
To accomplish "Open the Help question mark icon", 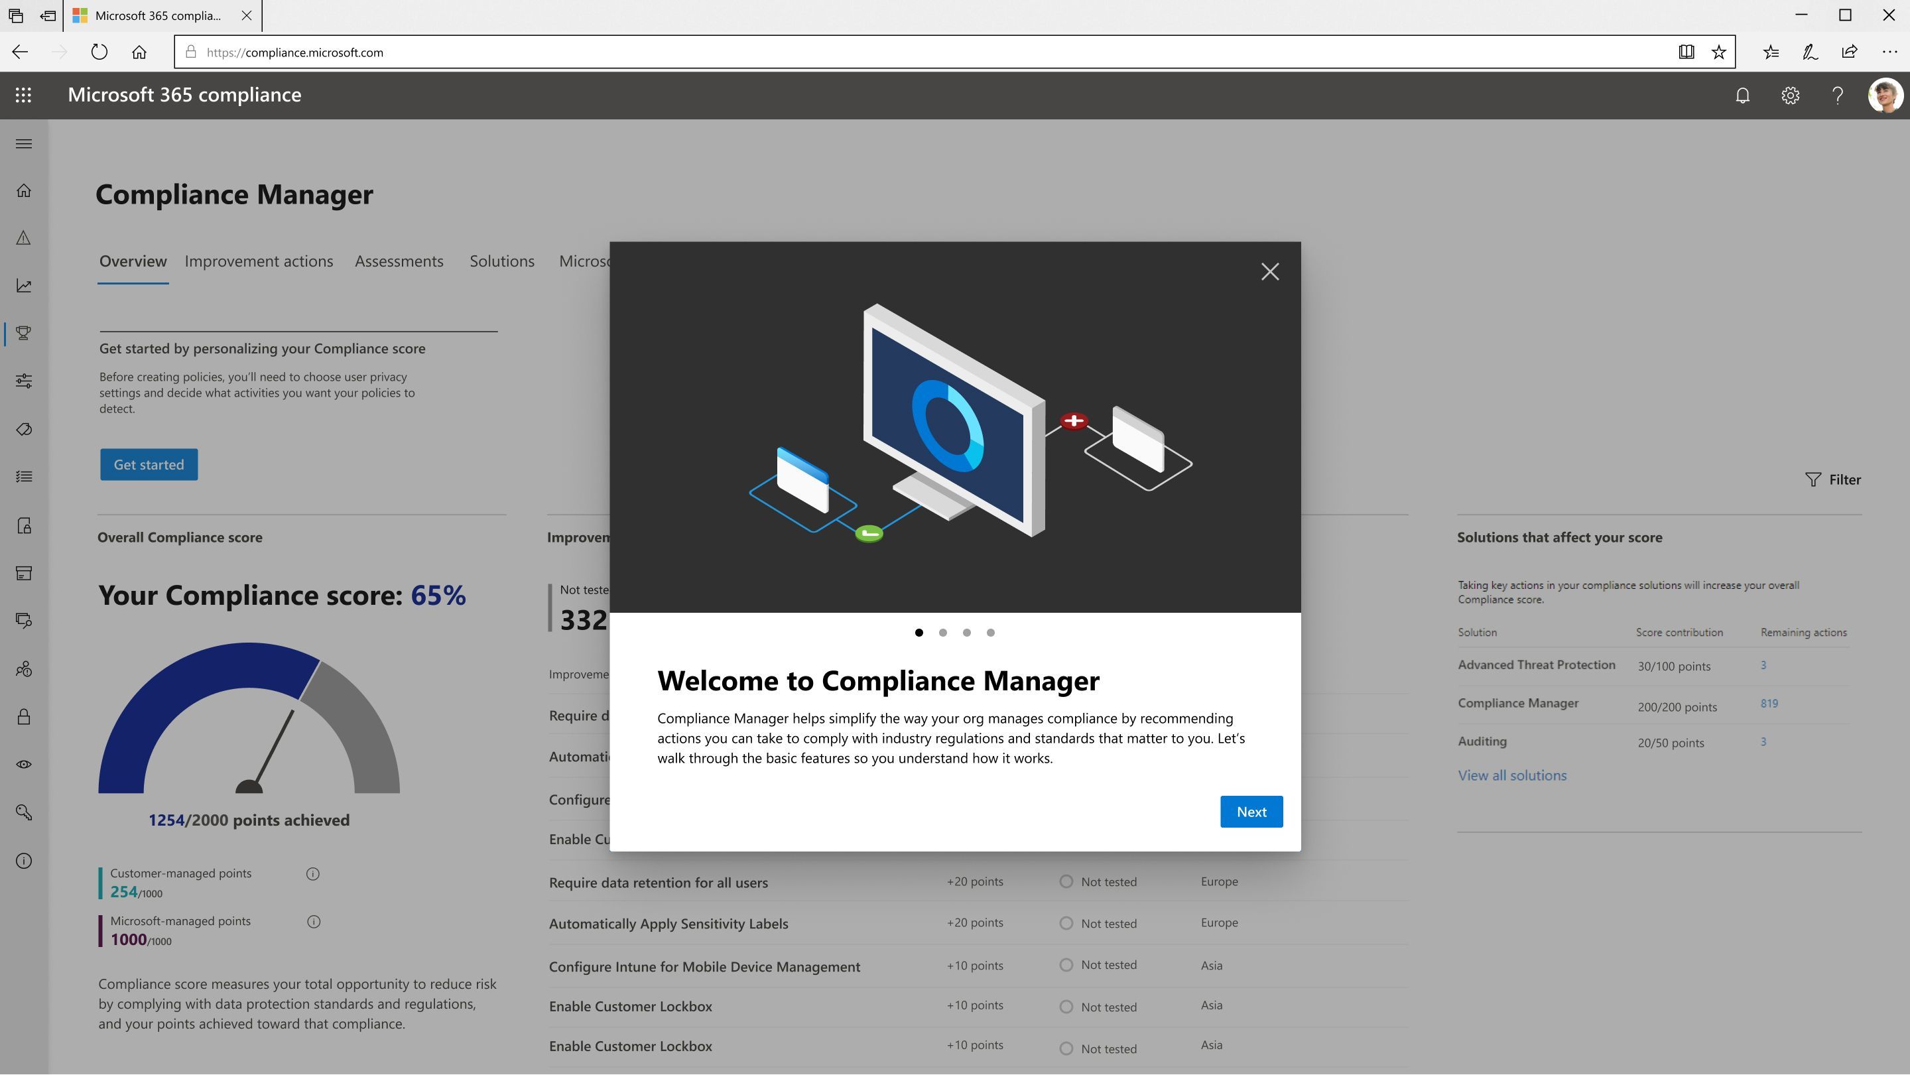I will tap(1837, 95).
